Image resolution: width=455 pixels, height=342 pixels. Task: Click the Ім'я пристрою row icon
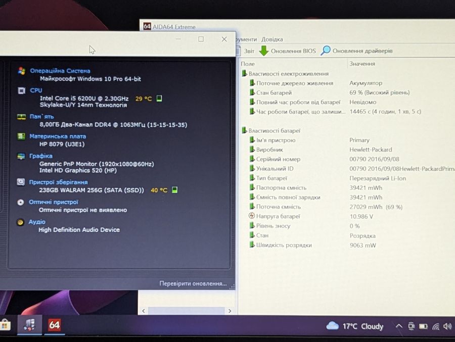click(252, 140)
